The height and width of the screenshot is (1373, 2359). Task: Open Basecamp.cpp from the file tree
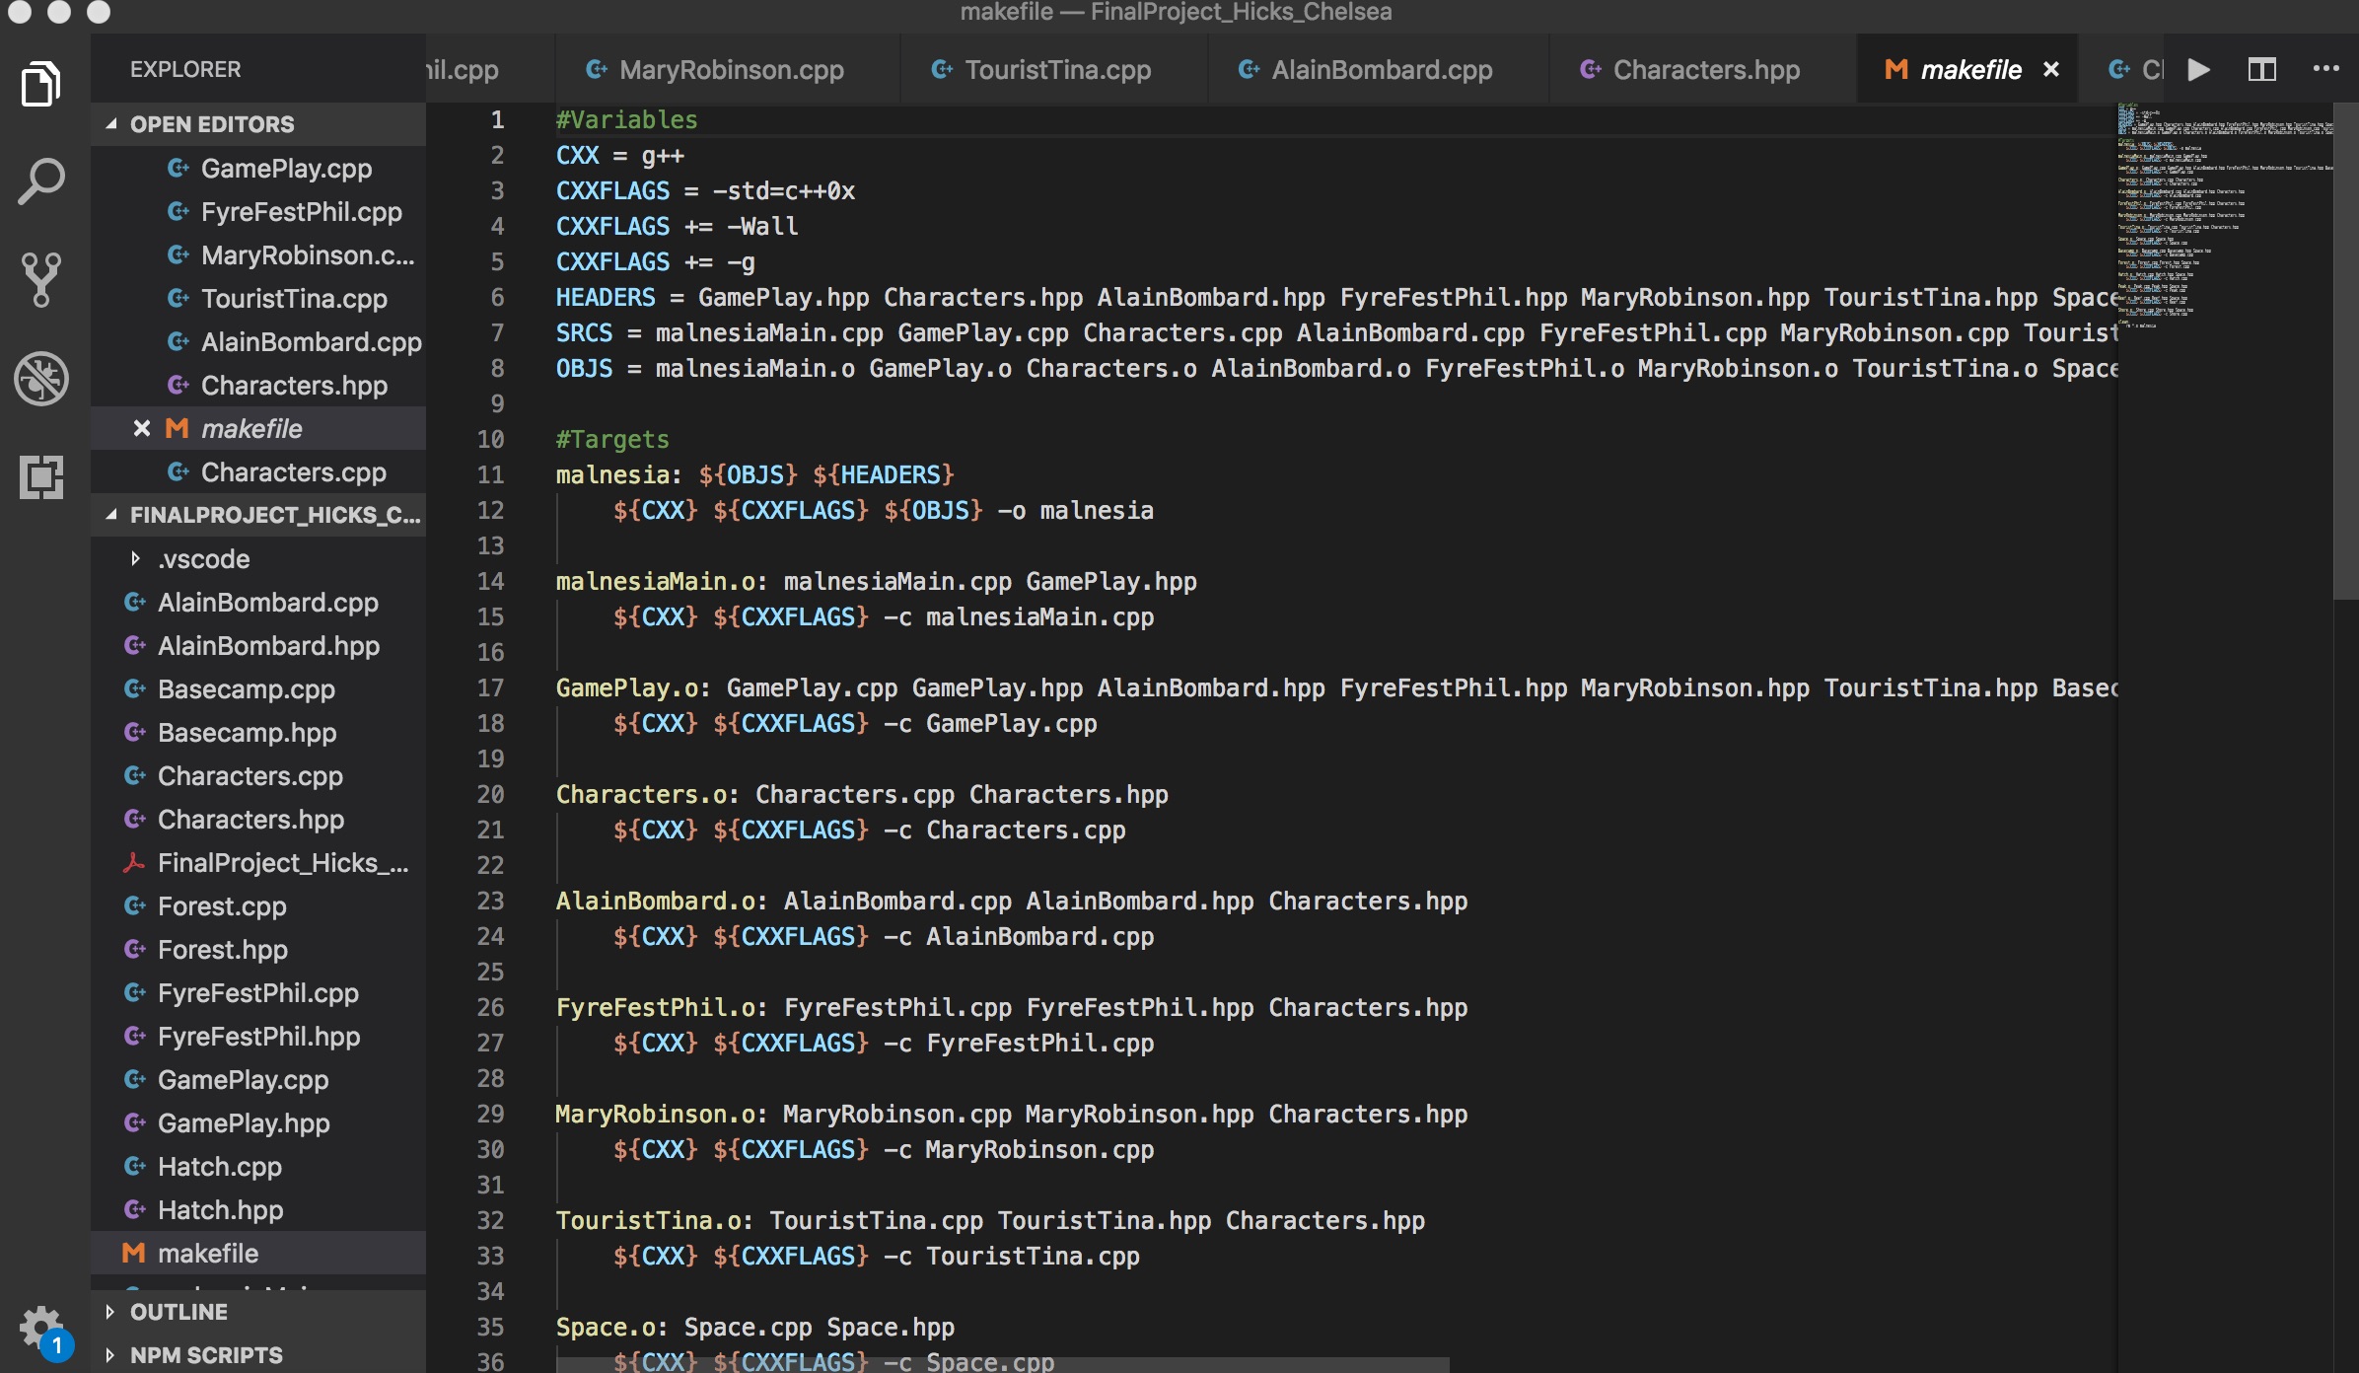(246, 689)
